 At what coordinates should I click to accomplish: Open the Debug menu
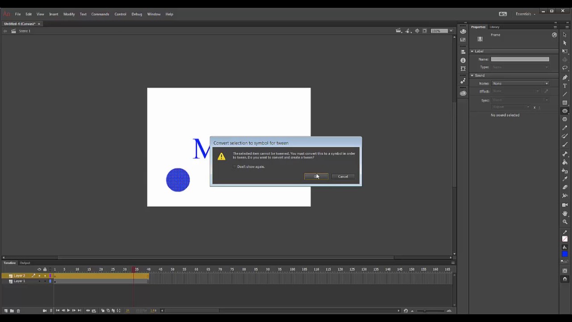coord(137,14)
